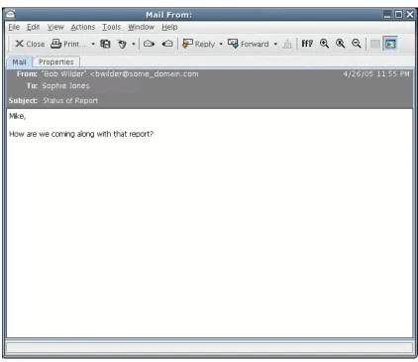Zoom out using the minus magnifier
This screenshot has width=418, height=362.
coord(356,44)
